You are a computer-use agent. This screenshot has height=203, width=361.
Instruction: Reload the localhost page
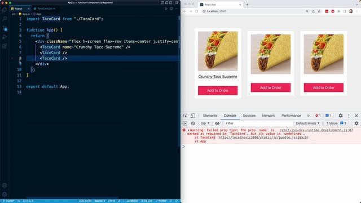click(x=197, y=11)
